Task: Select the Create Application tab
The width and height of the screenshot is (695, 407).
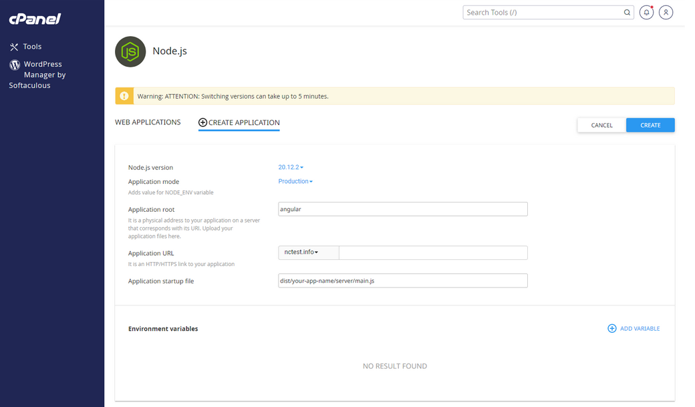Action: tap(239, 123)
